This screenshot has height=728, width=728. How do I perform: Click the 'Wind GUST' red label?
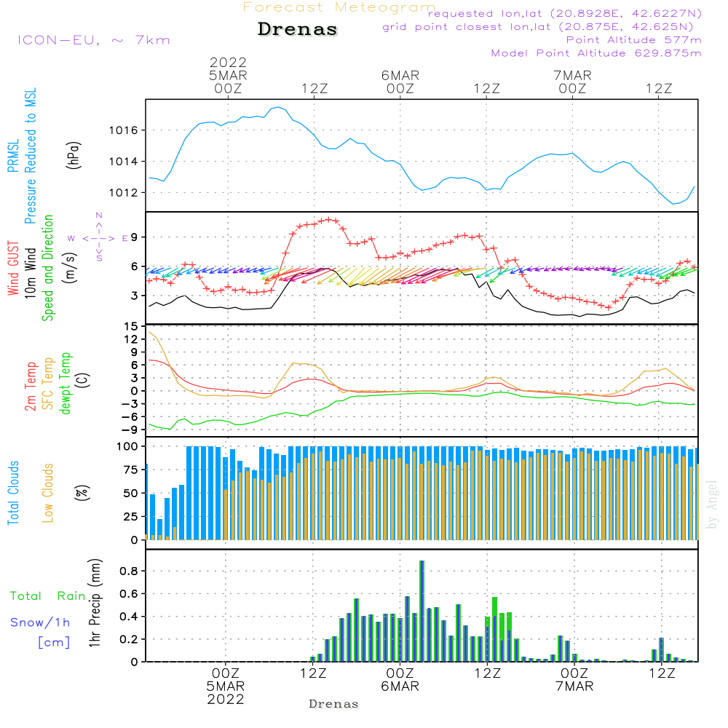[13, 268]
